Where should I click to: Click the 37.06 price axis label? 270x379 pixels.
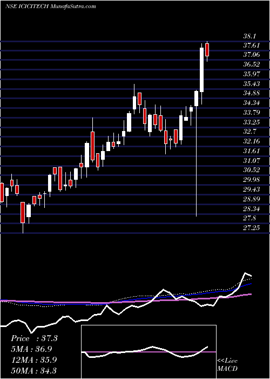coord(252,55)
